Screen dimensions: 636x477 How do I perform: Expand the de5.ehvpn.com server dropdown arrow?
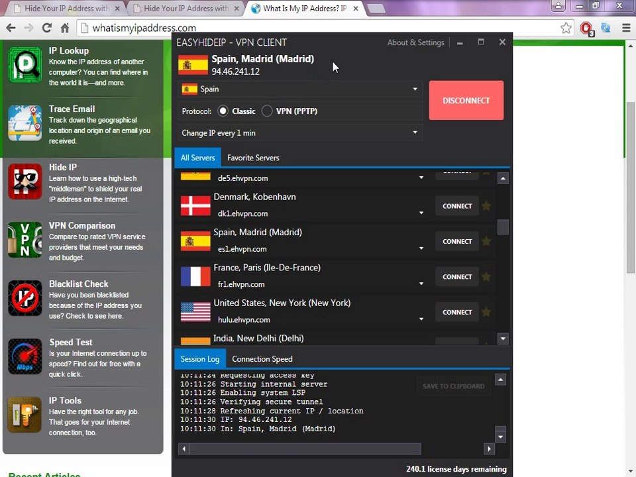pos(421,178)
